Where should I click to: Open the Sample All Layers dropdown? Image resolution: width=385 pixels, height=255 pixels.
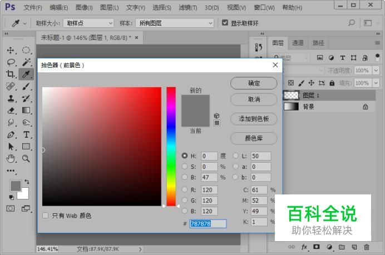(x=175, y=23)
